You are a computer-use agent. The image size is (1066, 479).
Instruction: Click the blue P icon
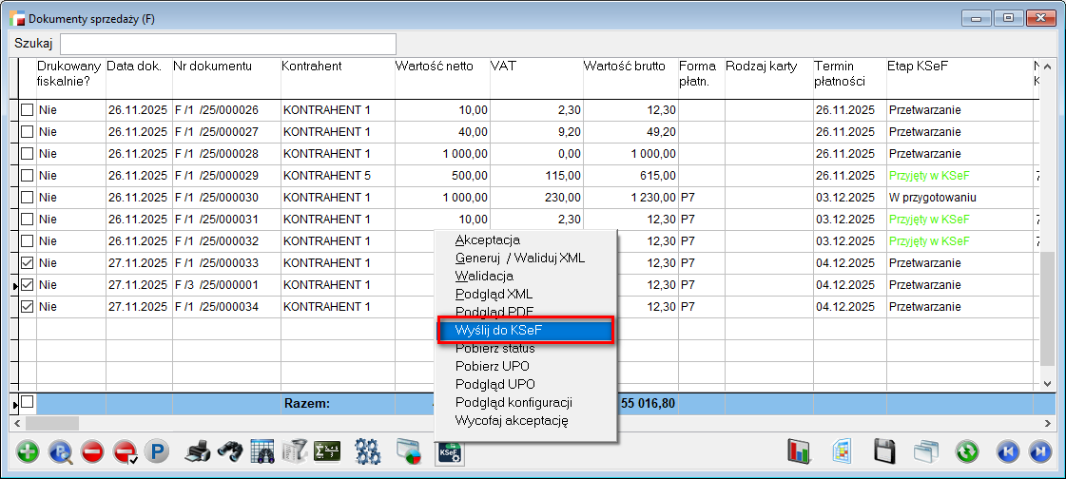154,451
